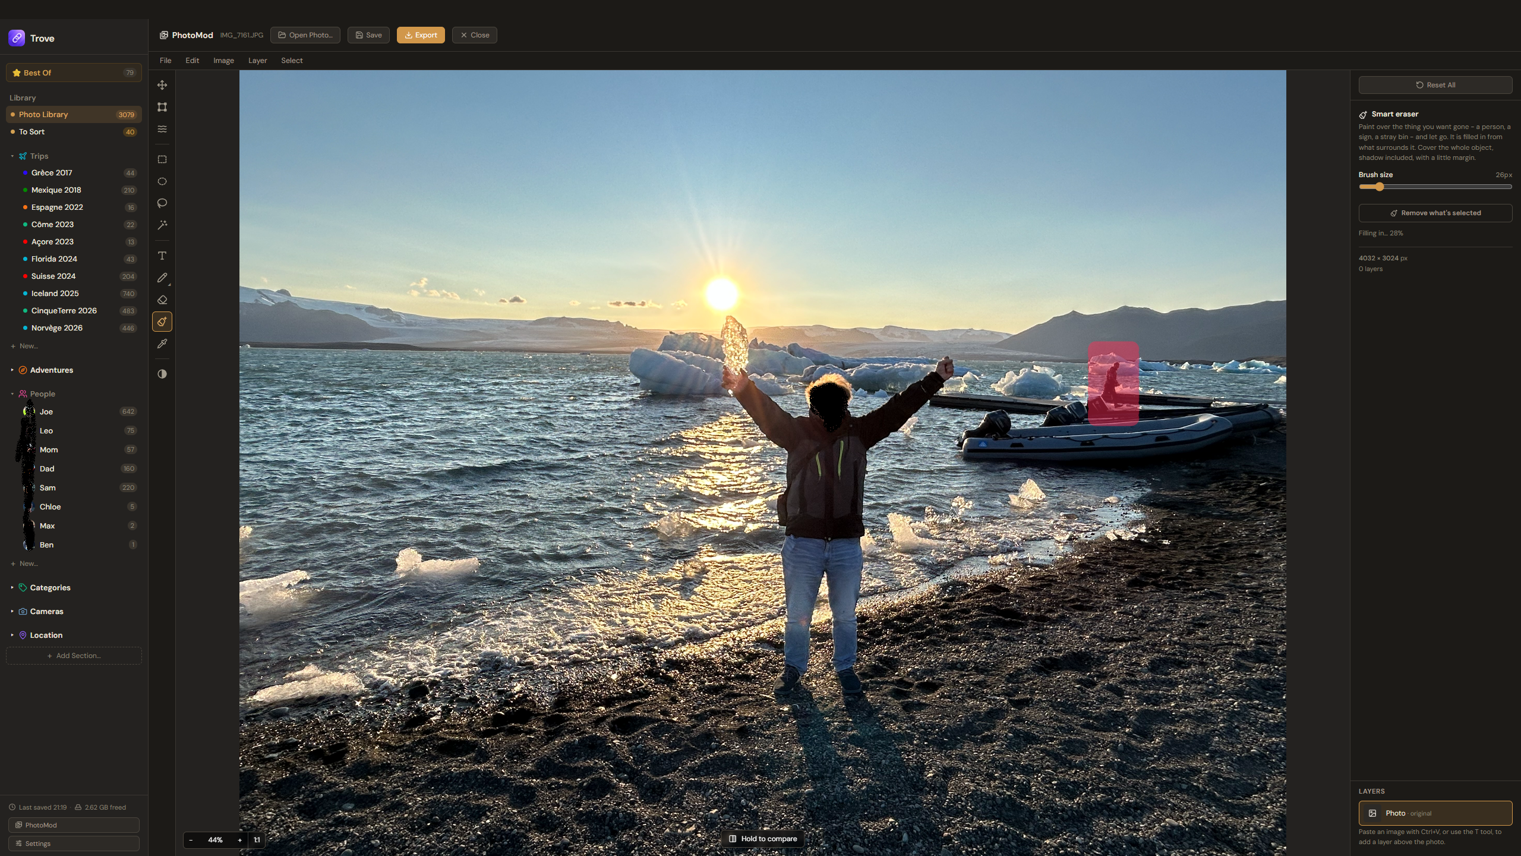Open the Layer menu
1521x856 pixels.
click(x=257, y=61)
